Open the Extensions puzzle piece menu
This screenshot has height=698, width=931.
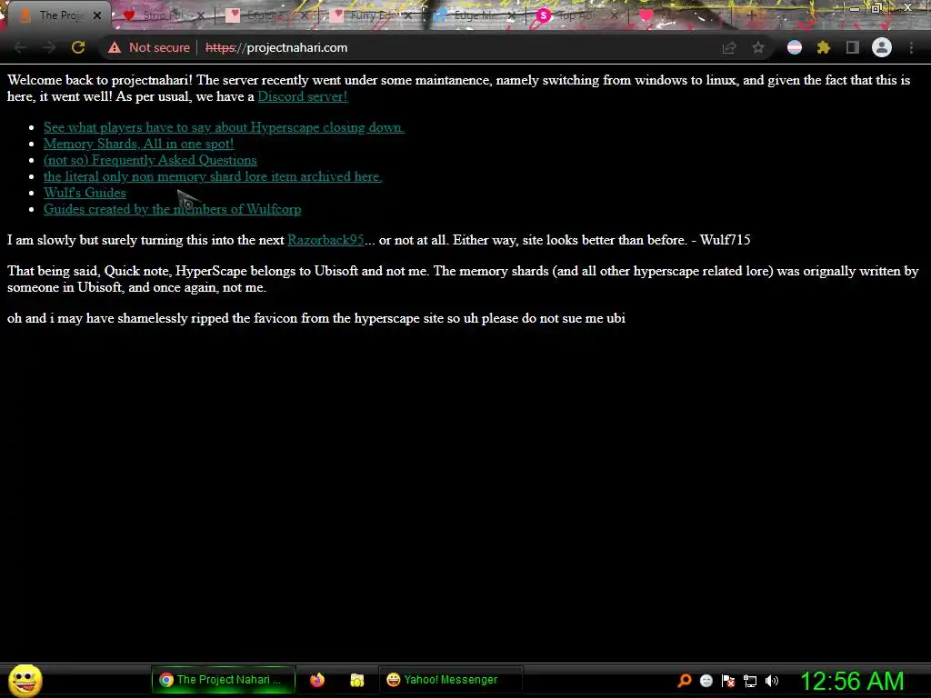click(824, 47)
